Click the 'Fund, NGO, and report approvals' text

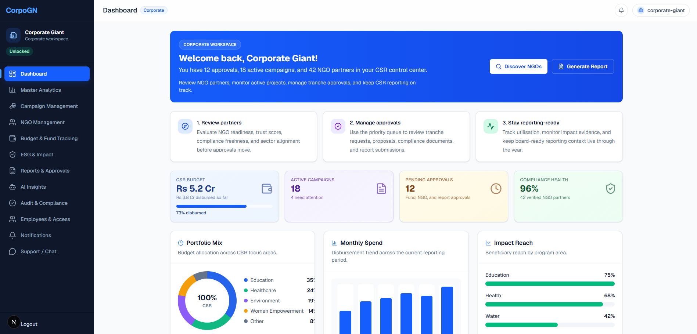(438, 197)
